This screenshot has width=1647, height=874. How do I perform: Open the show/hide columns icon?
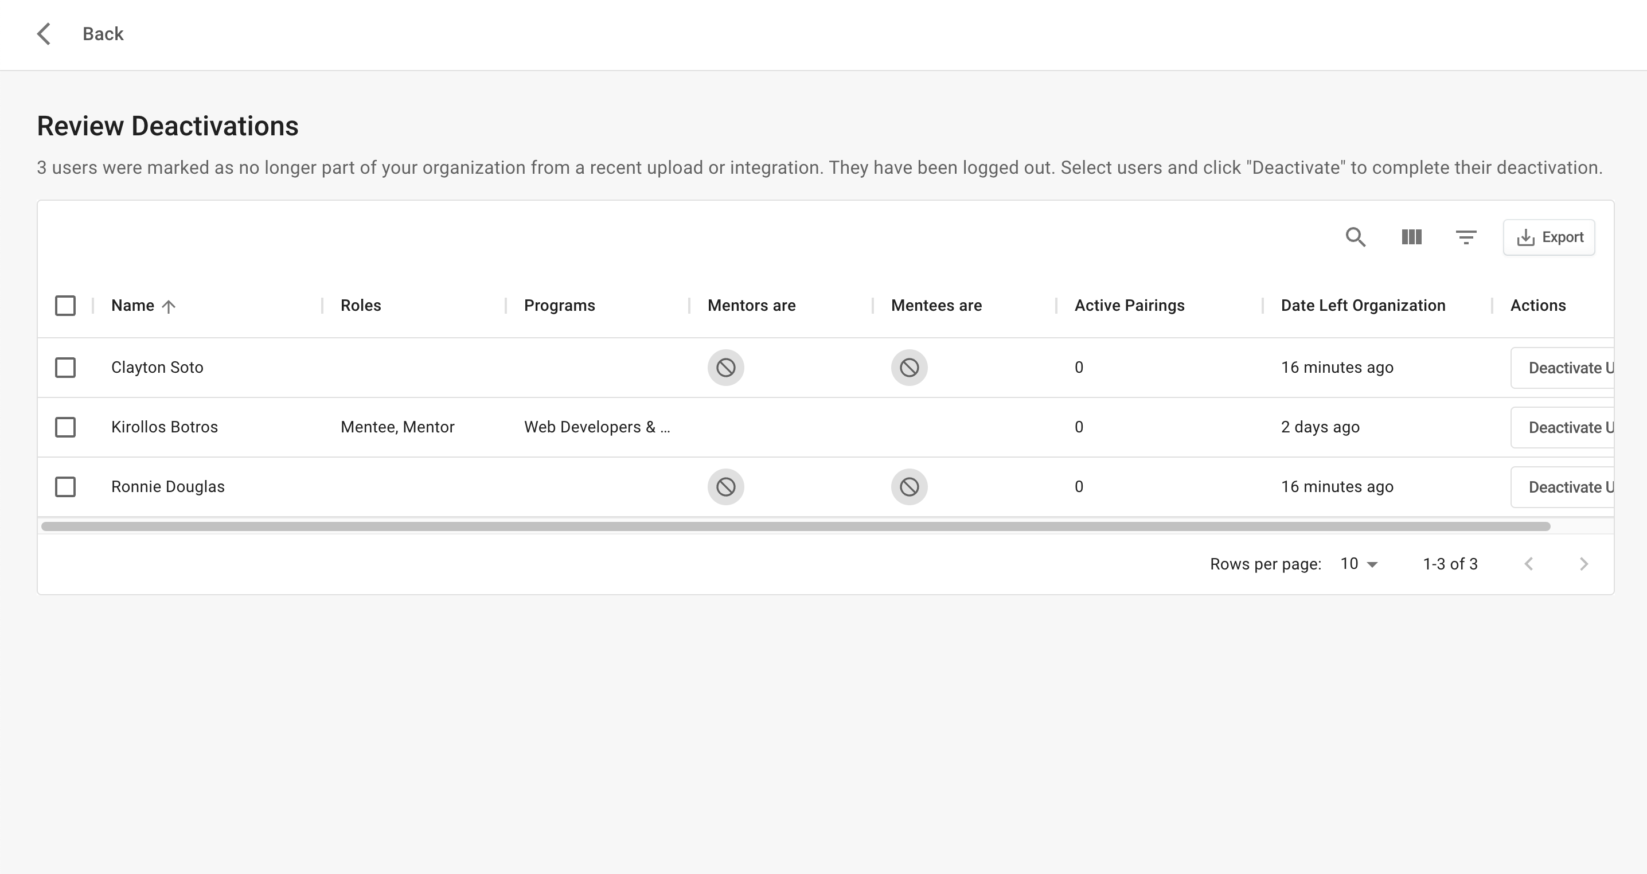(1411, 237)
